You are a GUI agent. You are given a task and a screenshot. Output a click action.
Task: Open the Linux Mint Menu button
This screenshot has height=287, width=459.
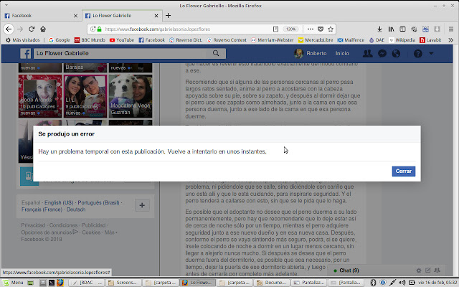14,283
